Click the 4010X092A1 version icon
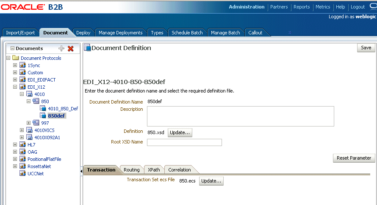 (29, 138)
